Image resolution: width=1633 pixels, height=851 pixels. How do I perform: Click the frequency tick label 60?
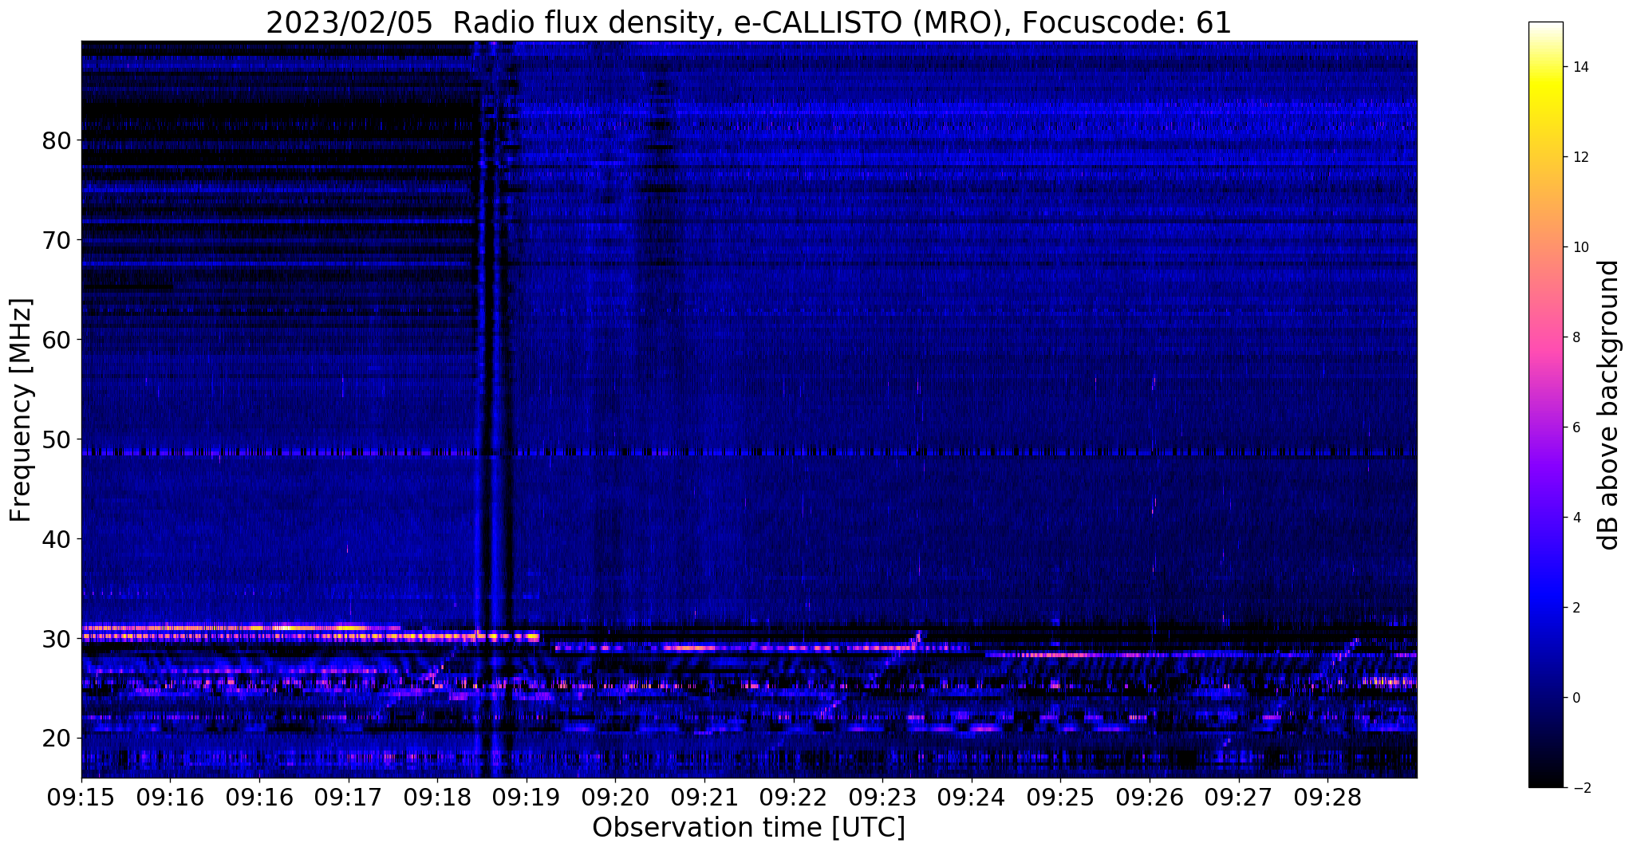point(56,340)
